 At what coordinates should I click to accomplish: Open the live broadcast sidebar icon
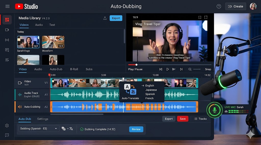(x=7, y=40)
